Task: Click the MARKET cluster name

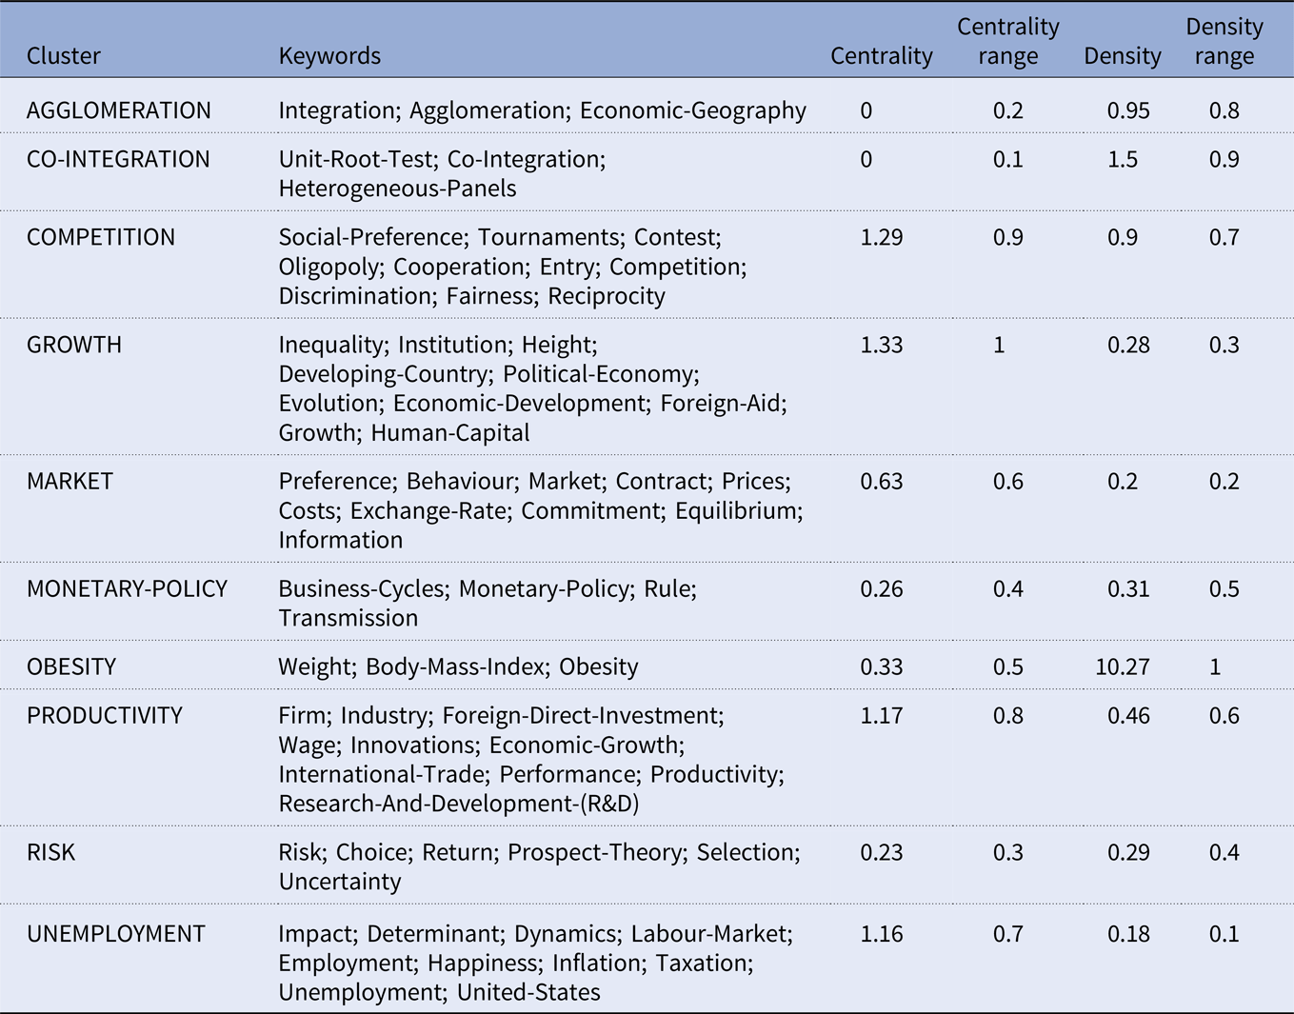Action: (70, 481)
